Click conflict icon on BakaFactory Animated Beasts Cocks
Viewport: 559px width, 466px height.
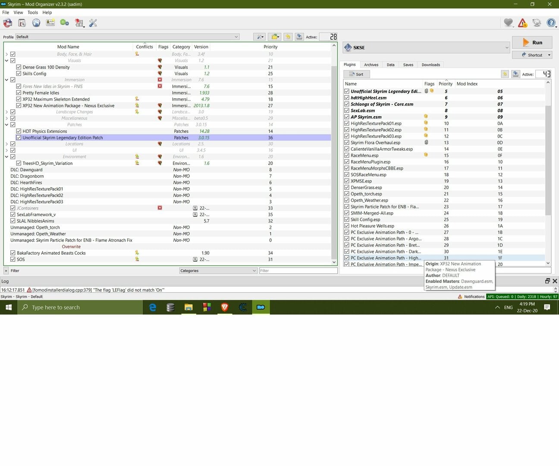(137, 253)
